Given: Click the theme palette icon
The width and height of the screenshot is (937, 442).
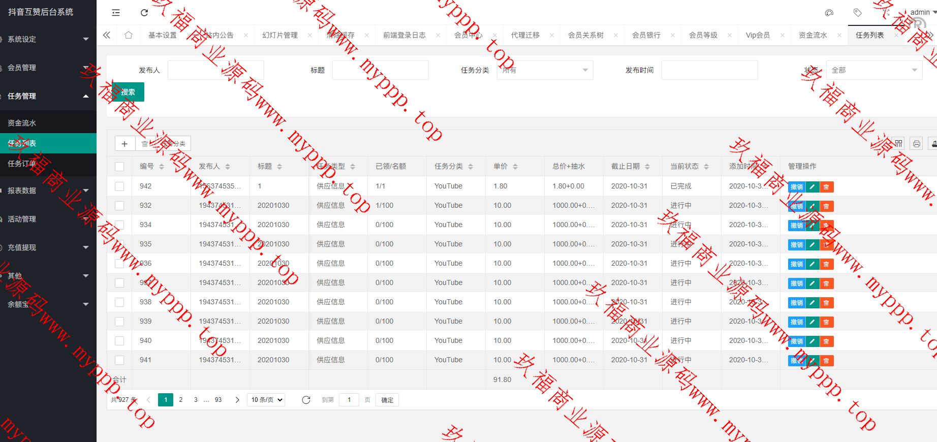Looking at the screenshot, I should coord(829,13).
